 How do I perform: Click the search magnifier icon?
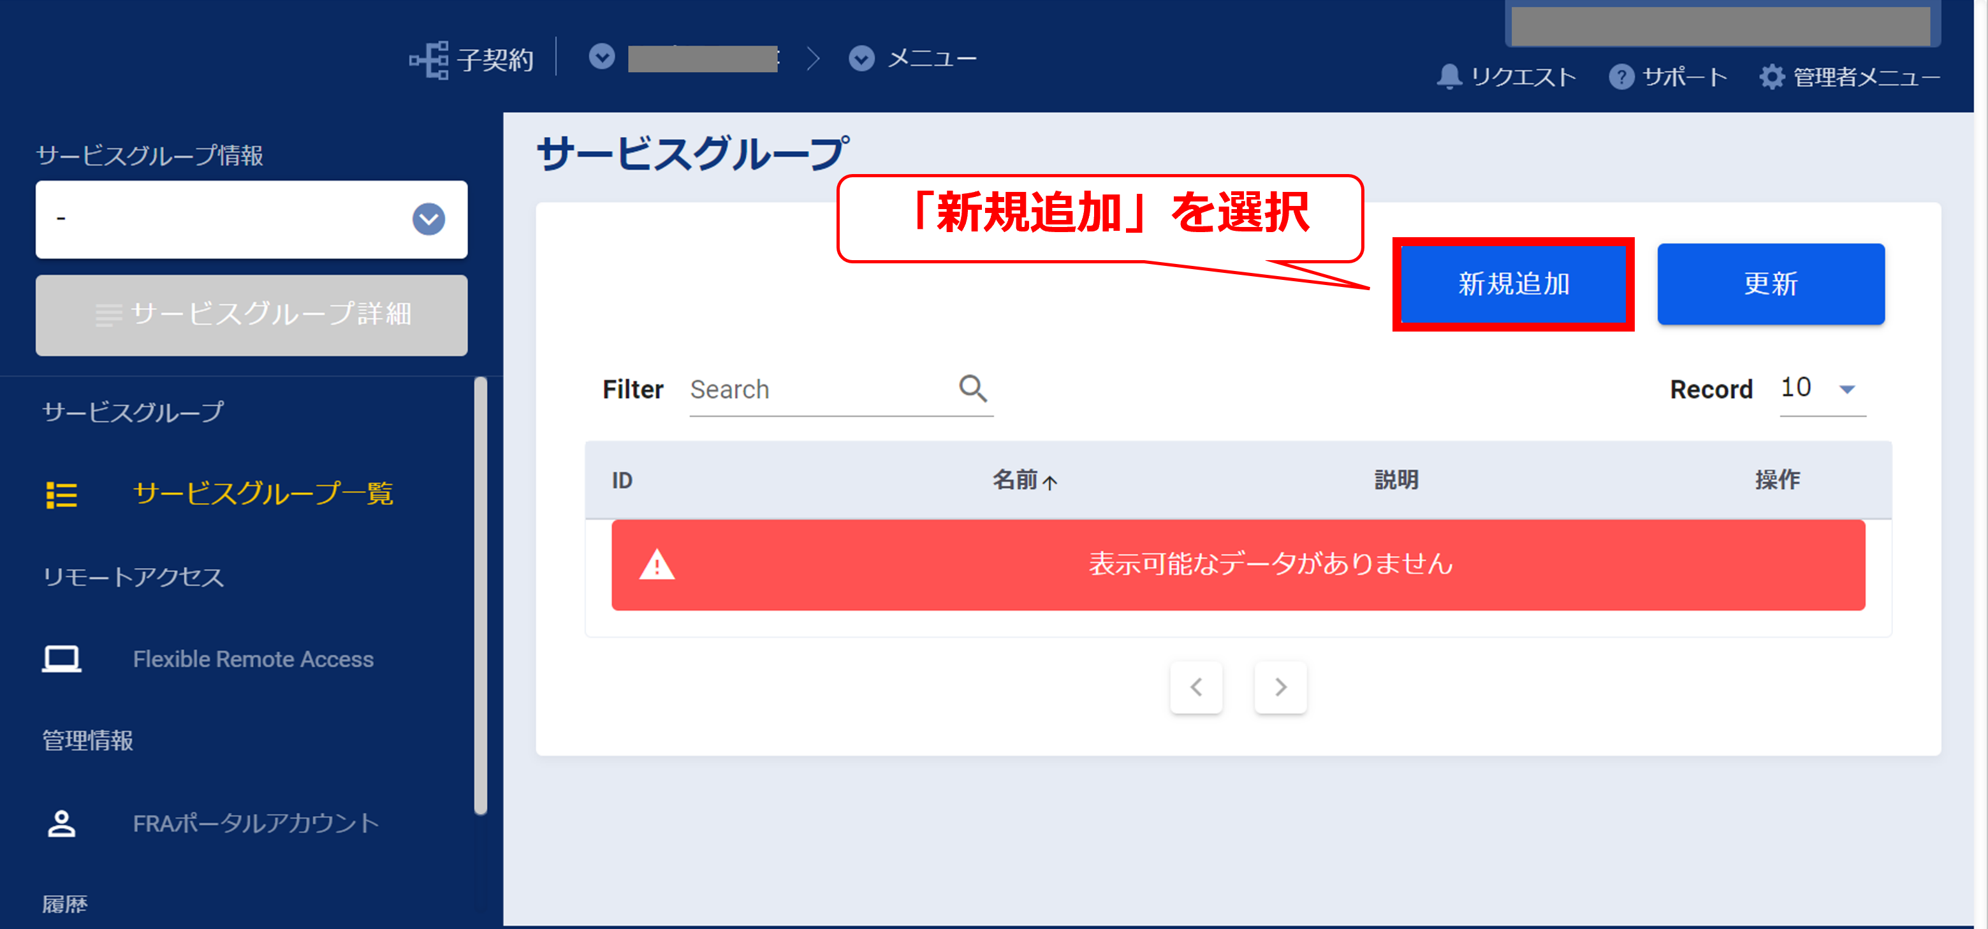tap(972, 388)
